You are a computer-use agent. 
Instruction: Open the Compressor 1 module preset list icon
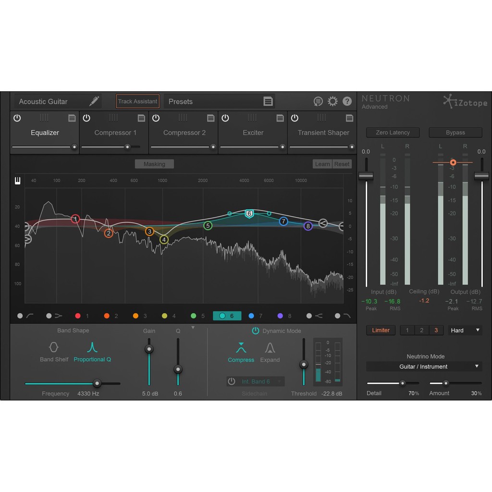(x=141, y=118)
